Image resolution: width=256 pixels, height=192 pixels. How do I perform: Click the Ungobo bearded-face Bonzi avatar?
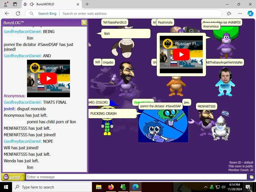pyautogui.click(x=127, y=79)
